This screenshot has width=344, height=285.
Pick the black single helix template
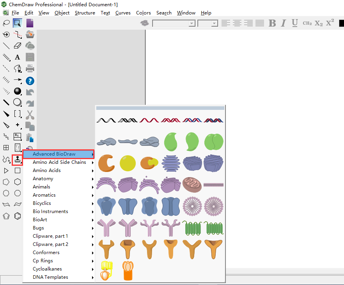[106, 120]
